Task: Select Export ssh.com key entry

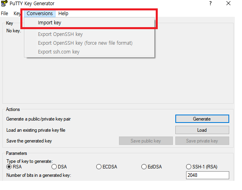Action: tap(89, 52)
